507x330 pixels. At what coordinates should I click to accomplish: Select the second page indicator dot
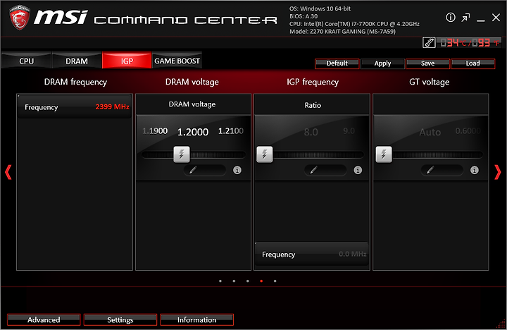pos(234,281)
